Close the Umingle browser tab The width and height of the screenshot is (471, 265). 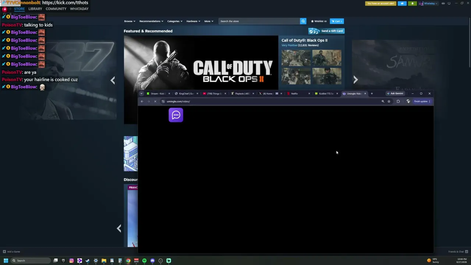(365, 93)
